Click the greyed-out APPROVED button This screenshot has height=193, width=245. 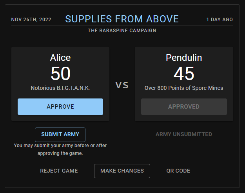pyautogui.click(x=184, y=107)
